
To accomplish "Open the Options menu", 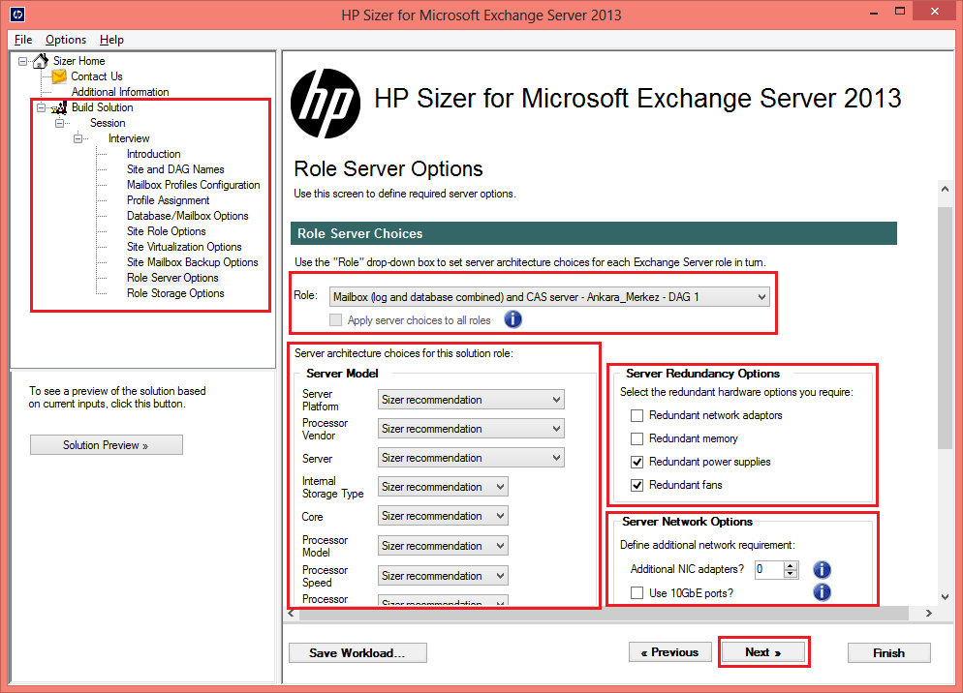I will 66,40.
